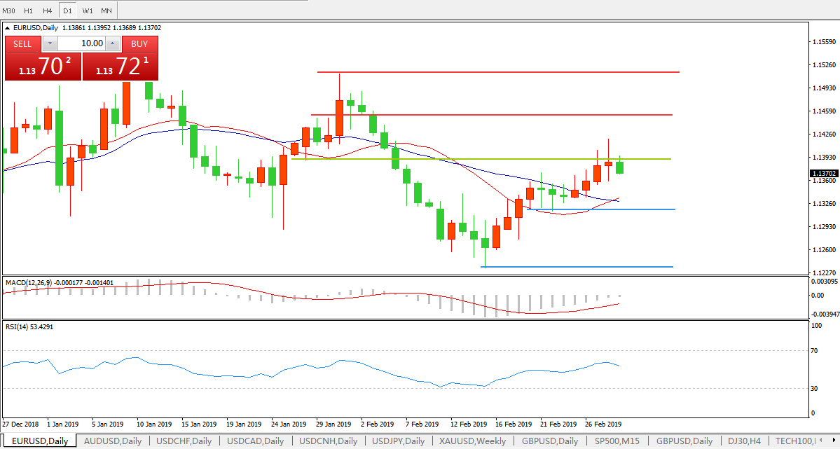This screenshot has height=449, width=840.
Task: Switch to H1 timeframe
Action: point(28,11)
